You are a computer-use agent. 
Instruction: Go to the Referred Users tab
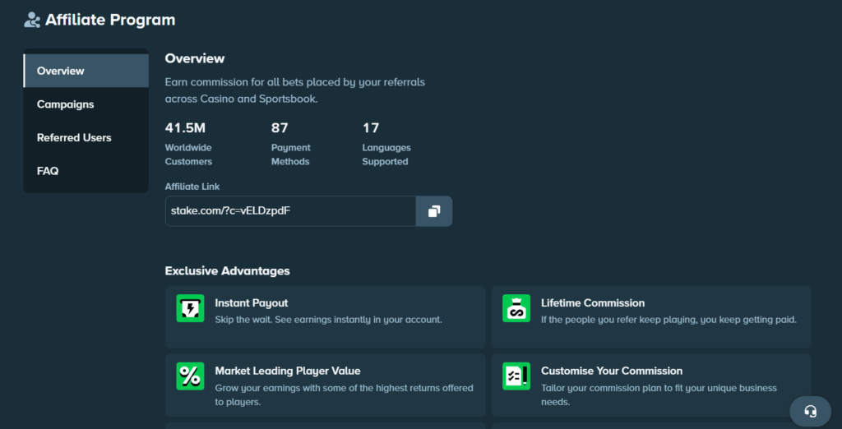pyautogui.click(x=86, y=137)
